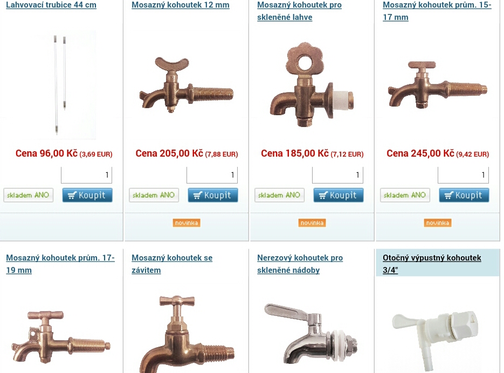Open Otočný výpustný kohoutek 3/4" link
Screen dimensions: 504x373
(432, 264)
